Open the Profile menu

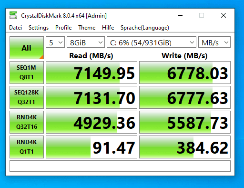pyautogui.click(x=63, y=28)
